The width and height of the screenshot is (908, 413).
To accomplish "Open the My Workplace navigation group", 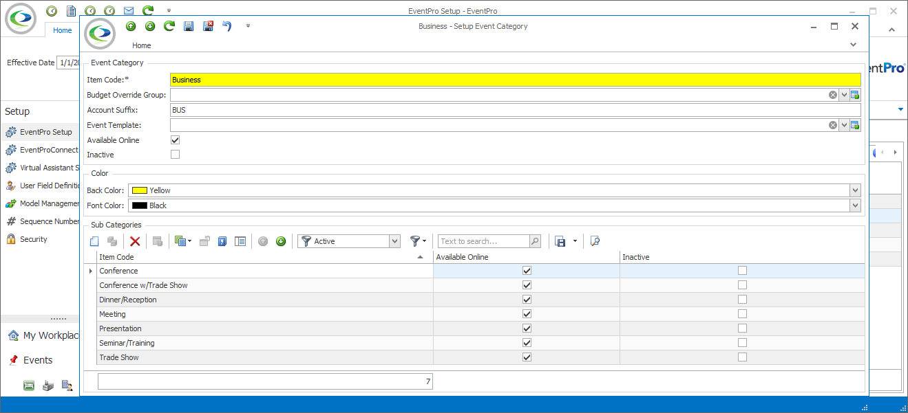I will click(x=44, y=335).
